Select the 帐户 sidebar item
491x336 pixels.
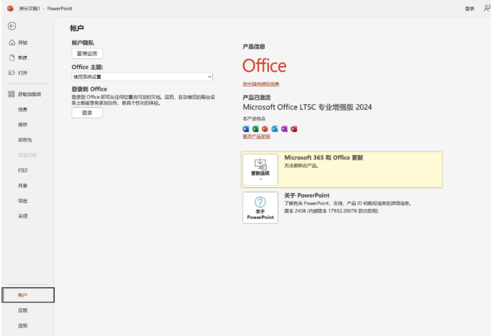coord(28,295)
